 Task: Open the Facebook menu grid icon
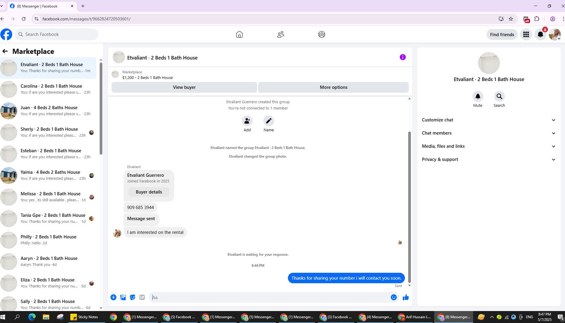(526, 34)
